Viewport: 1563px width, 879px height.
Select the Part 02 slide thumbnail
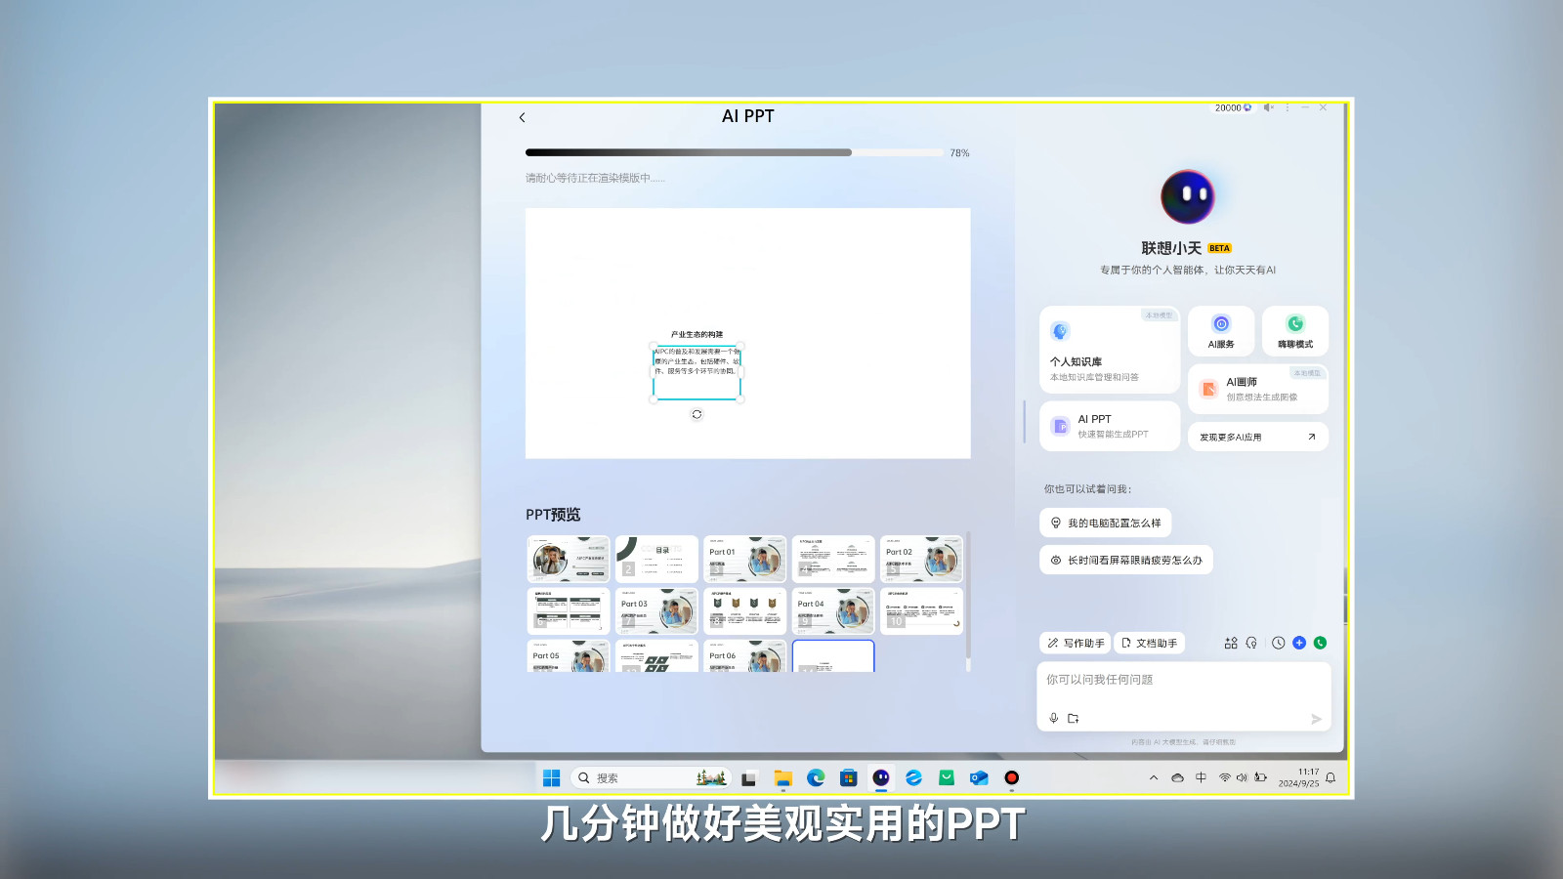click(x=921, y=559)
